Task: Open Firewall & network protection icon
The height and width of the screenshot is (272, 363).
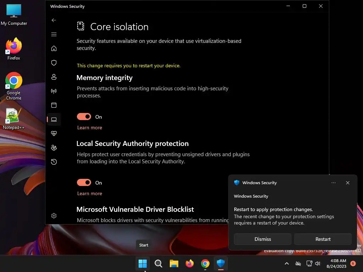Action: (x=54, y=91)
